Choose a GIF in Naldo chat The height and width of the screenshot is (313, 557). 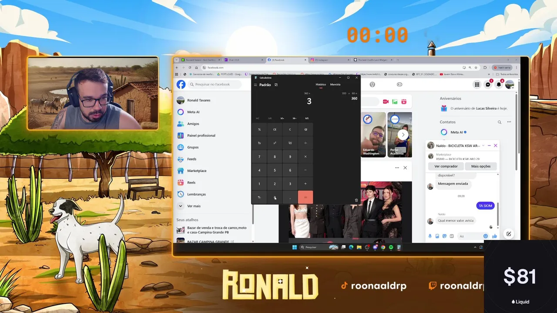[x=452, y=236]
